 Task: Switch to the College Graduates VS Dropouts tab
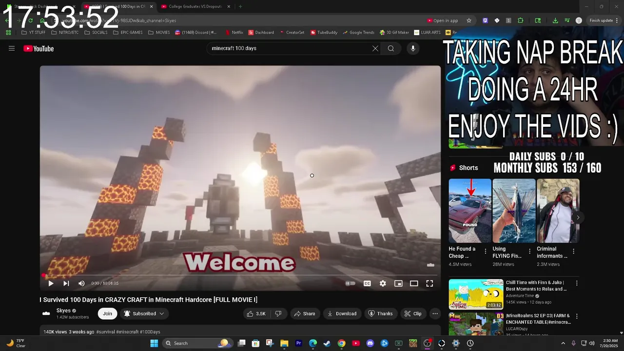pos(195,6)
